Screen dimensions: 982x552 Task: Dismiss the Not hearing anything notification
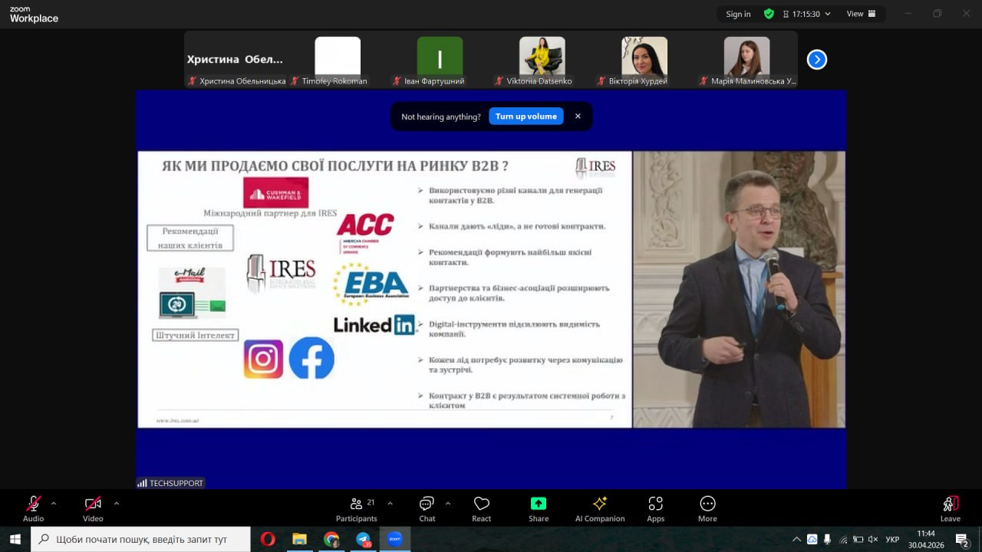tap(578, 117)
